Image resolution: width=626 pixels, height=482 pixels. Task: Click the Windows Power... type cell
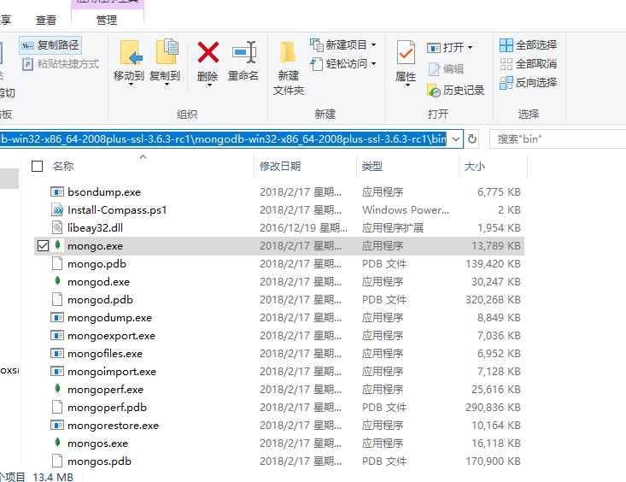coord(405,210)
